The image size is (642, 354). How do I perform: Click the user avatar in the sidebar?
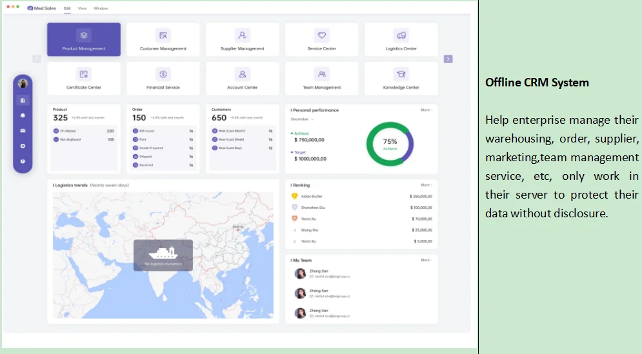coord(23,83)
